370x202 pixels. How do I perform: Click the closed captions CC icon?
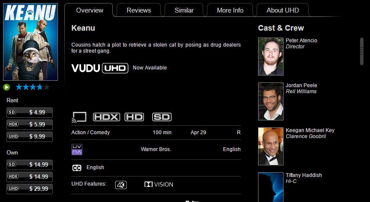click(77, 168)
